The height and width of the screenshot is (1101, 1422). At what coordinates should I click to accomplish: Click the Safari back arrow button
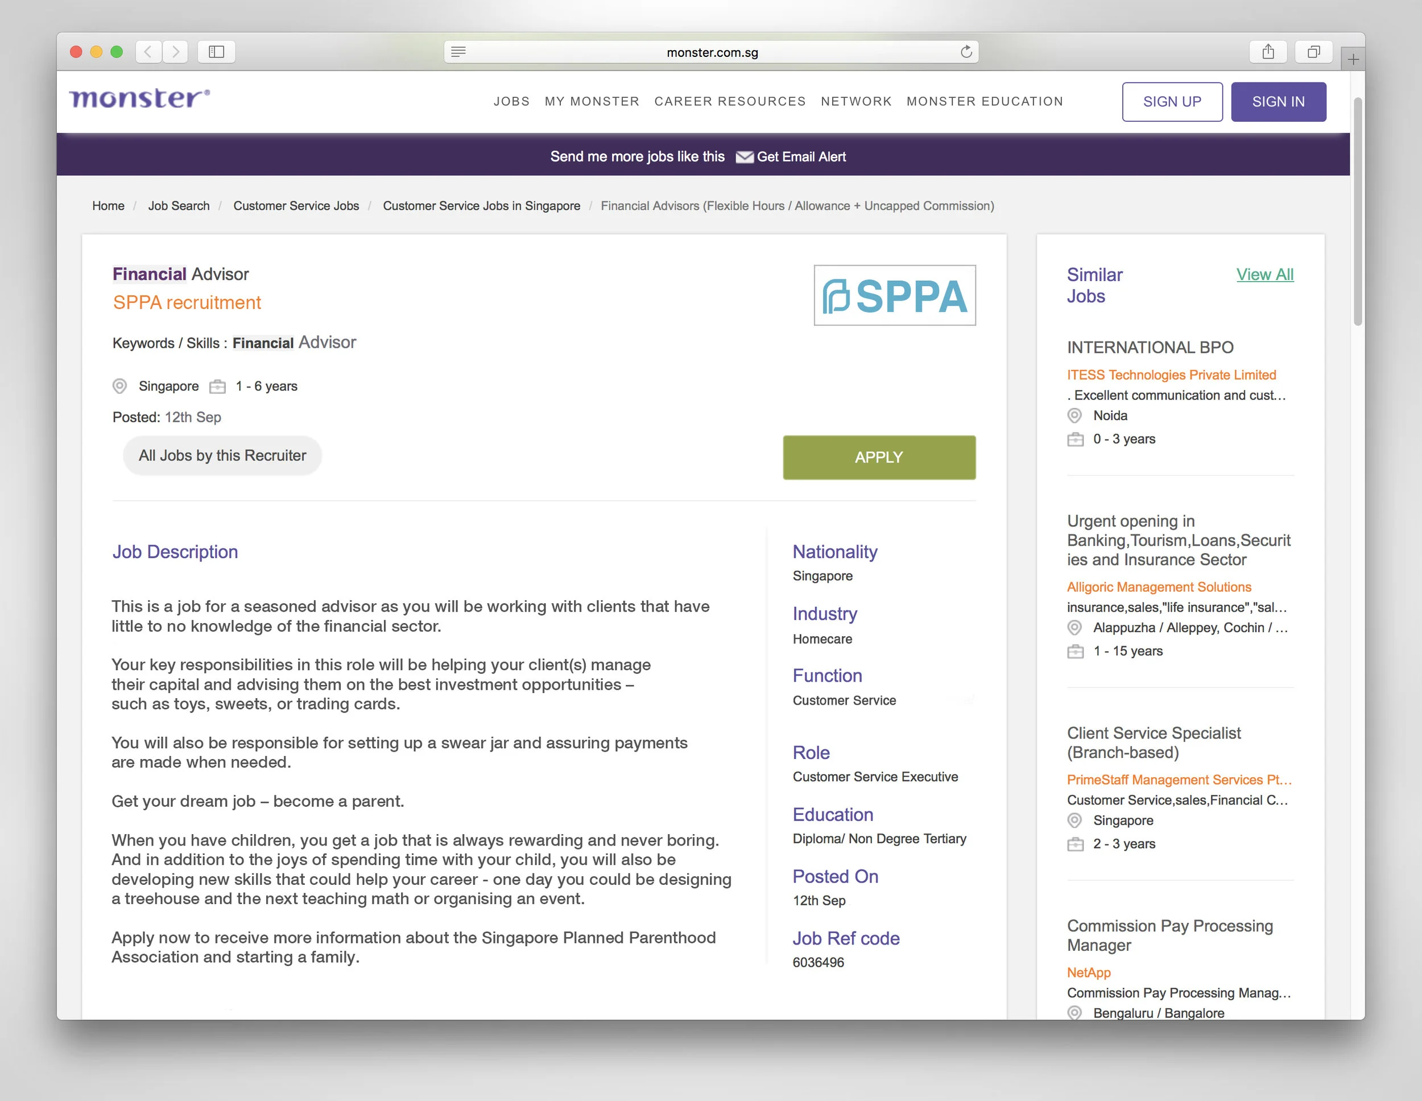click(148, 51)
